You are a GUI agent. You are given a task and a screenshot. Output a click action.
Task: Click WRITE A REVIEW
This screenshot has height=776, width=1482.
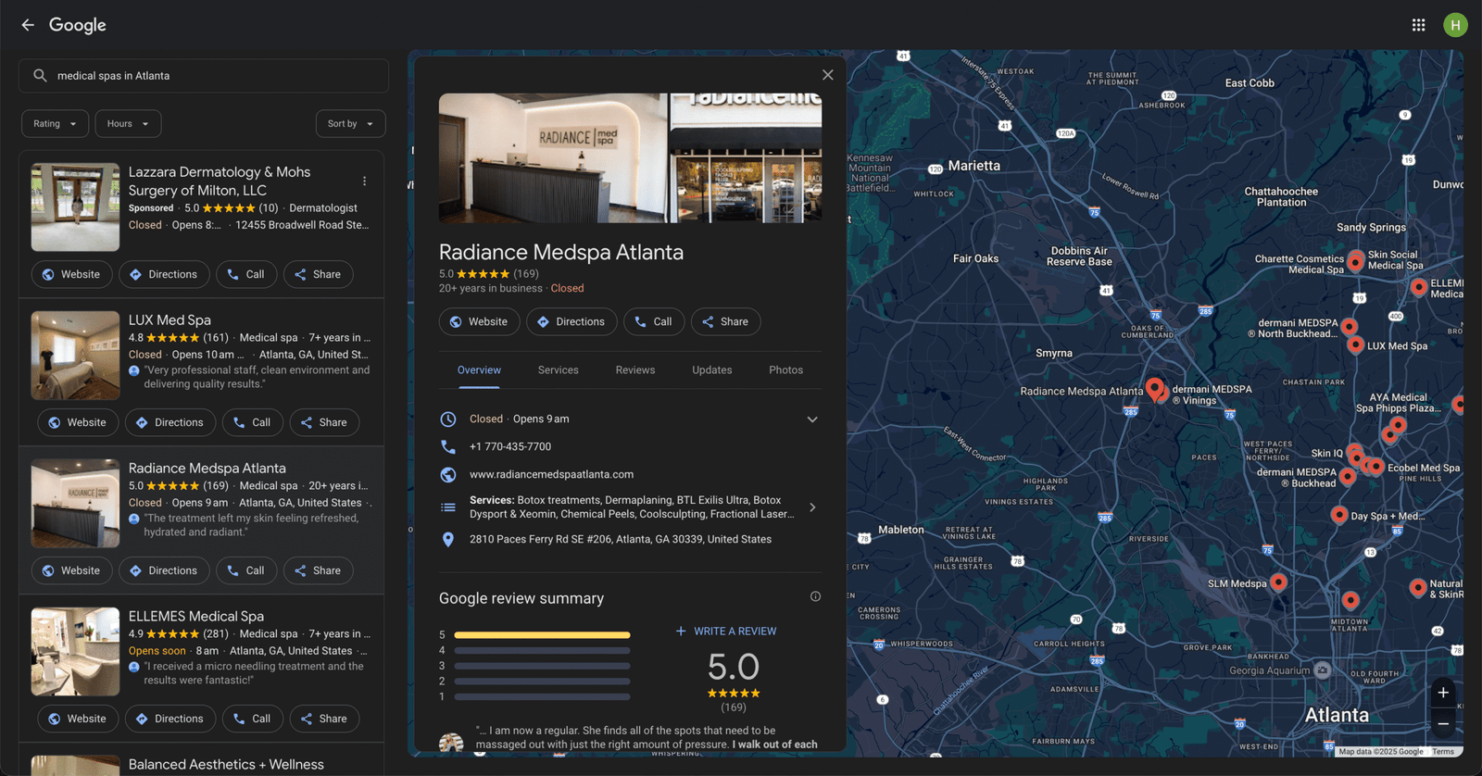coord(726,631)
